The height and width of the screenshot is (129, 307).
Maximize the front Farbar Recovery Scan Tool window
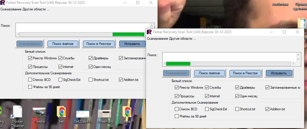(x=284, y=32)
